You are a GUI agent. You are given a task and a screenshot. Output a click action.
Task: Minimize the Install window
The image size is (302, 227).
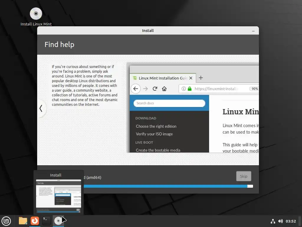click(253, 31)
